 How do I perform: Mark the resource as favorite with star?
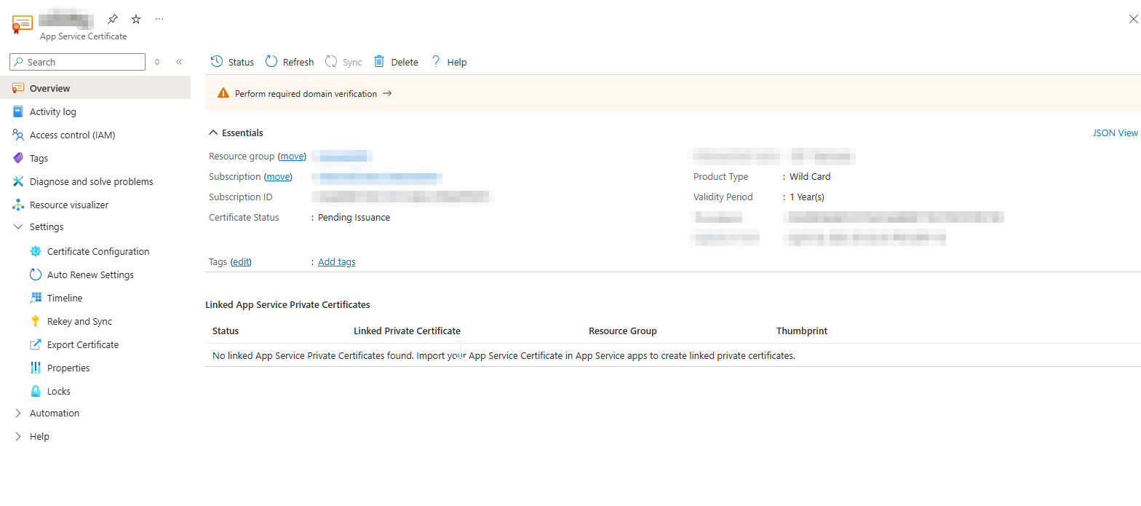(x=136, y=19)
